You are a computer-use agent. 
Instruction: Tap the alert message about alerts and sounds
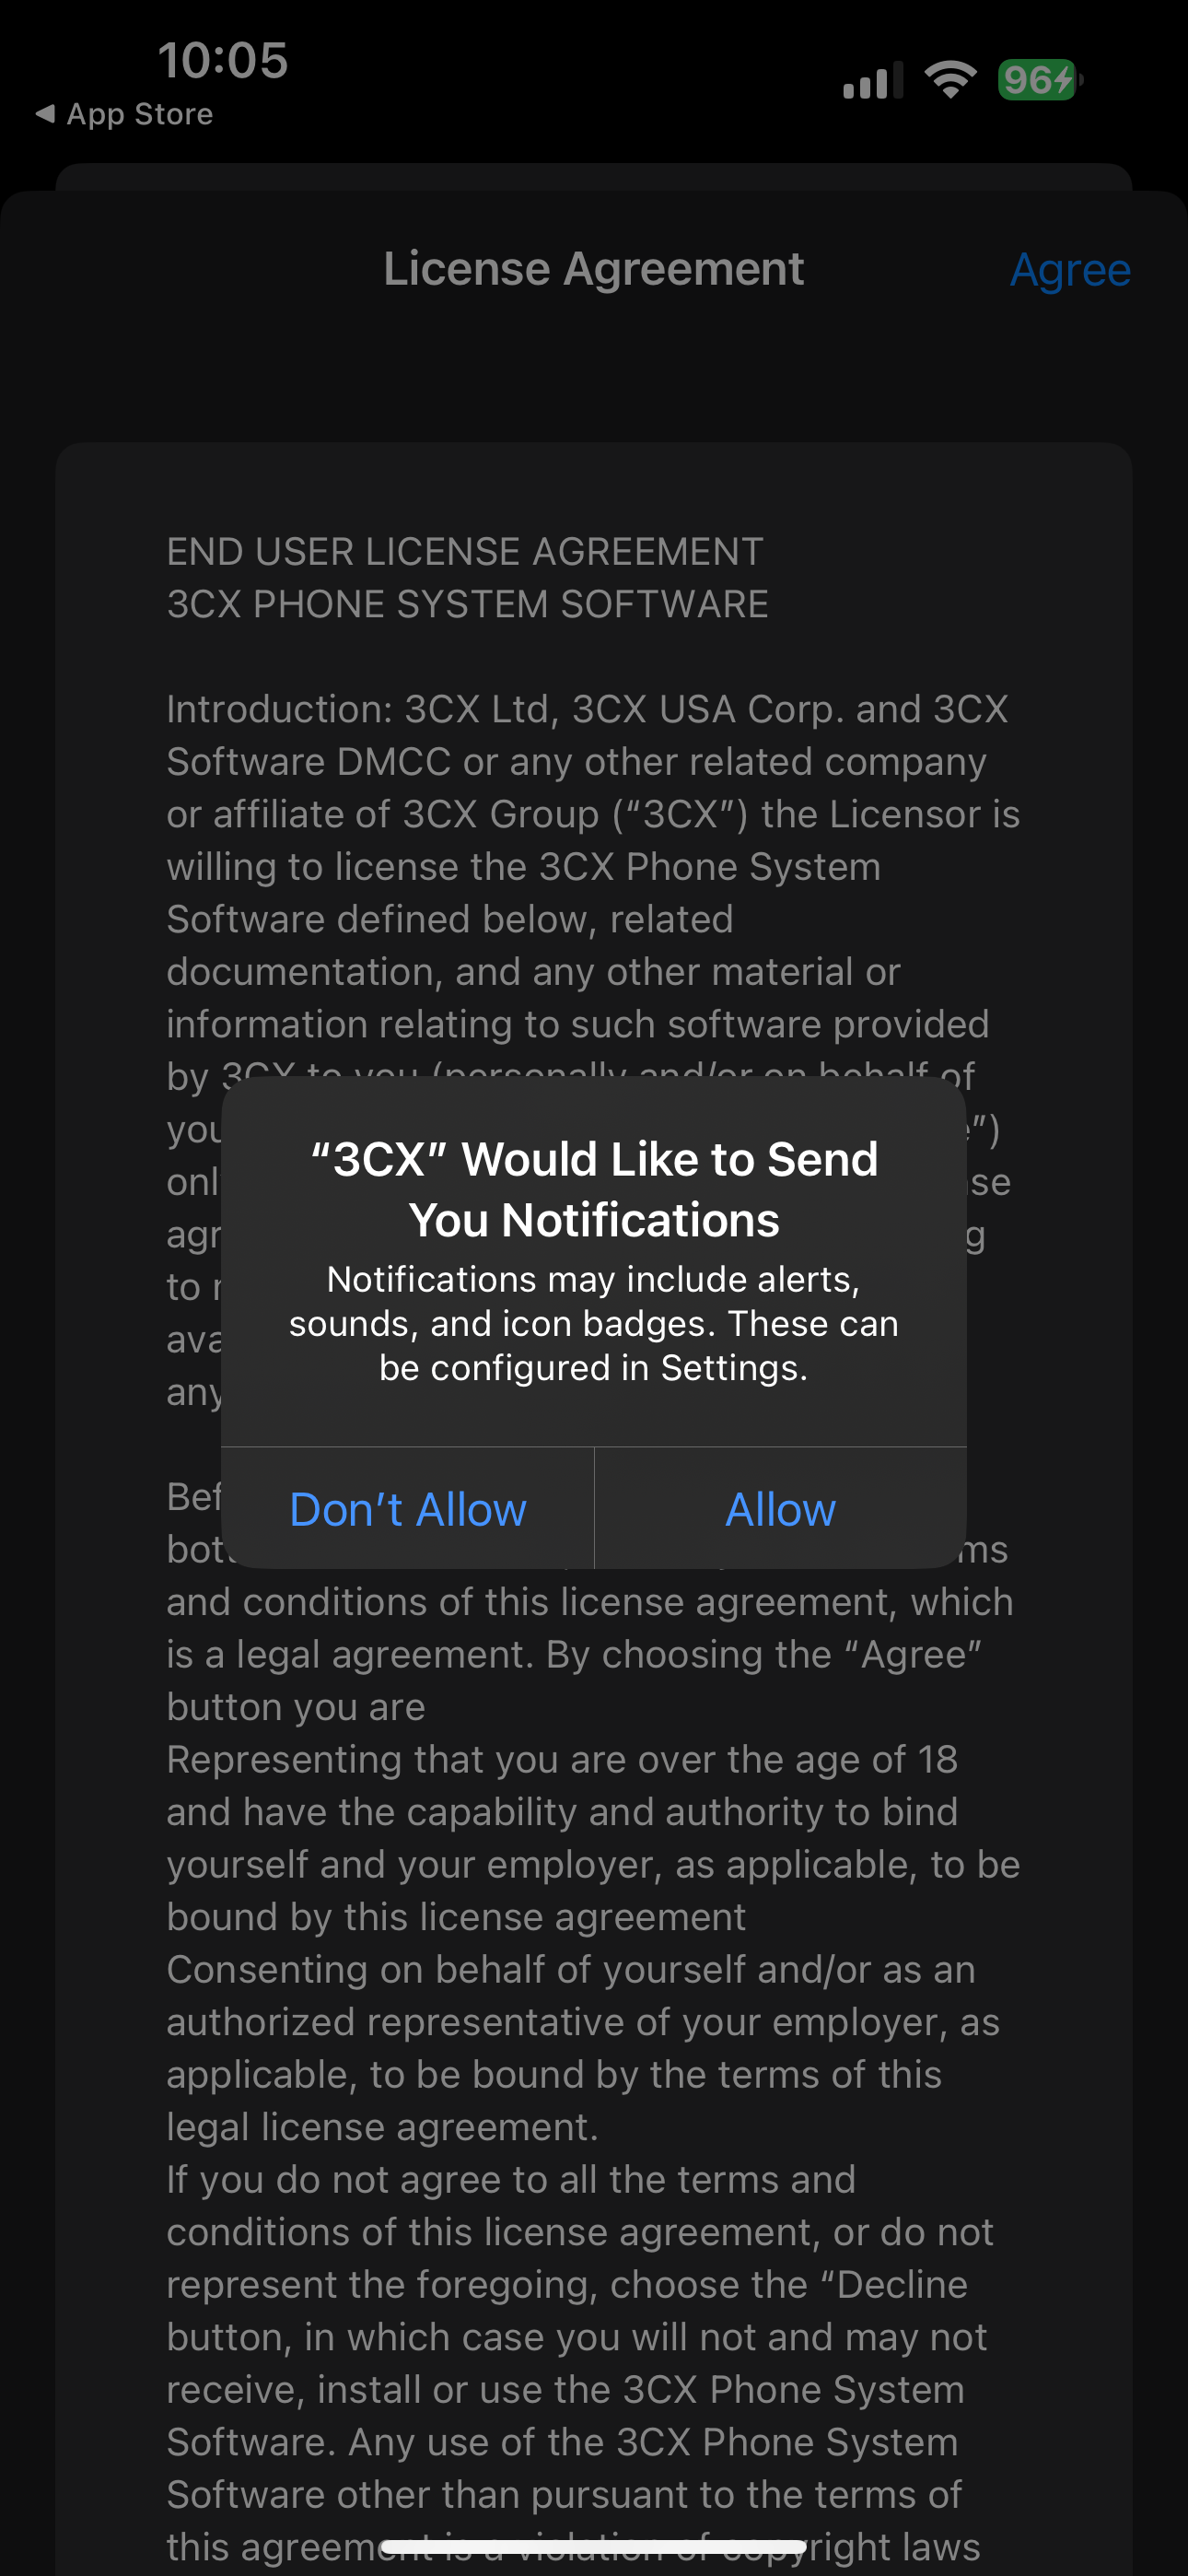click(593, 1323)
